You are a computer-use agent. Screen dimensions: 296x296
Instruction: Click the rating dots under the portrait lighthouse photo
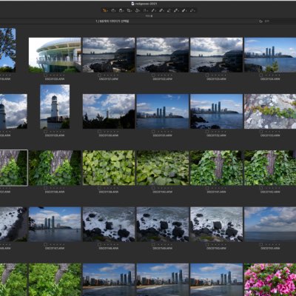click(57, 132)
